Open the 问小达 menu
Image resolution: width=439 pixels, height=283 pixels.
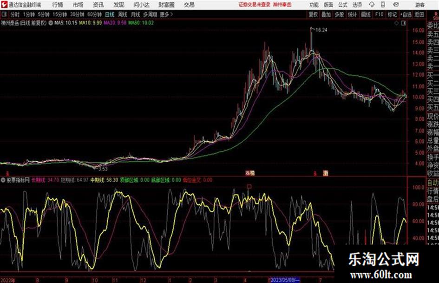click(141, 5)
